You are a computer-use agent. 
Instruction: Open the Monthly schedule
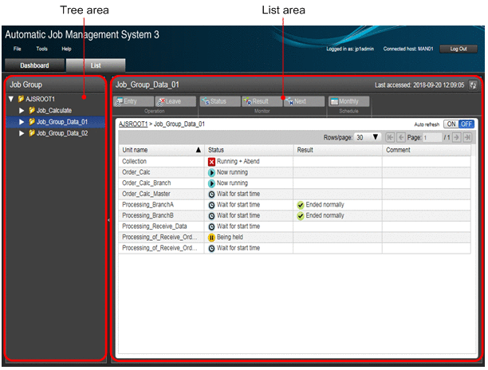(349, 101)
